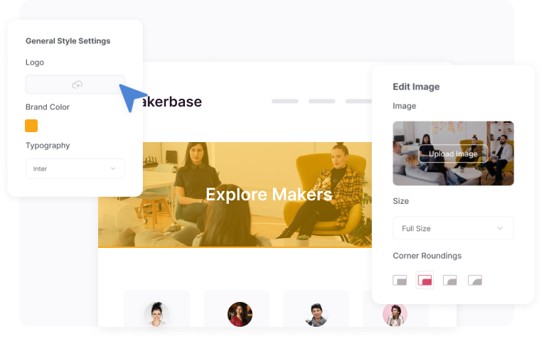Click the Upload Image button
544x341 pixels.
pos(453,154)
